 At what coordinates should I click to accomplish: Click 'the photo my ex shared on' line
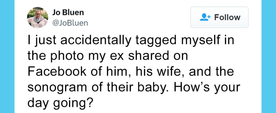click(108, 56)
